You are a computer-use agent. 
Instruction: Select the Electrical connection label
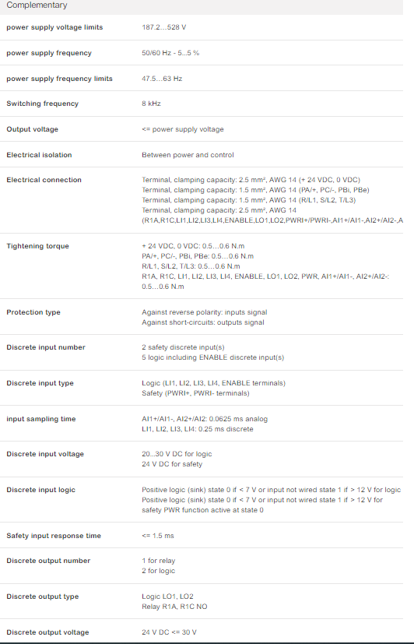[44, 180]
